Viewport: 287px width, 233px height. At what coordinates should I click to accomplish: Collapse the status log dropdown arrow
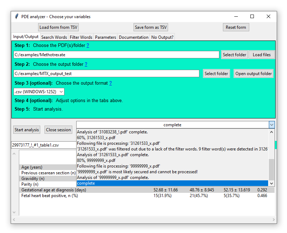[x=272, y=125]
